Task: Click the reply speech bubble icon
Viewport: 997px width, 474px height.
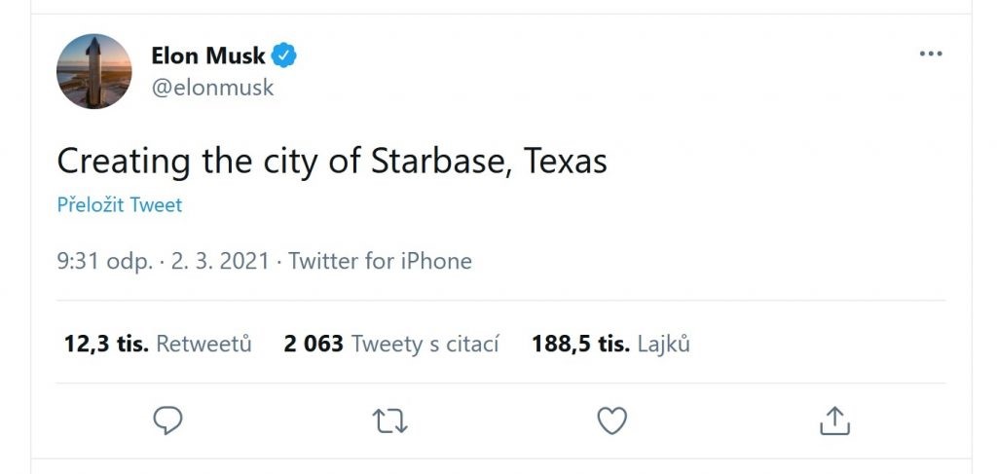Action: click(168, 420)
